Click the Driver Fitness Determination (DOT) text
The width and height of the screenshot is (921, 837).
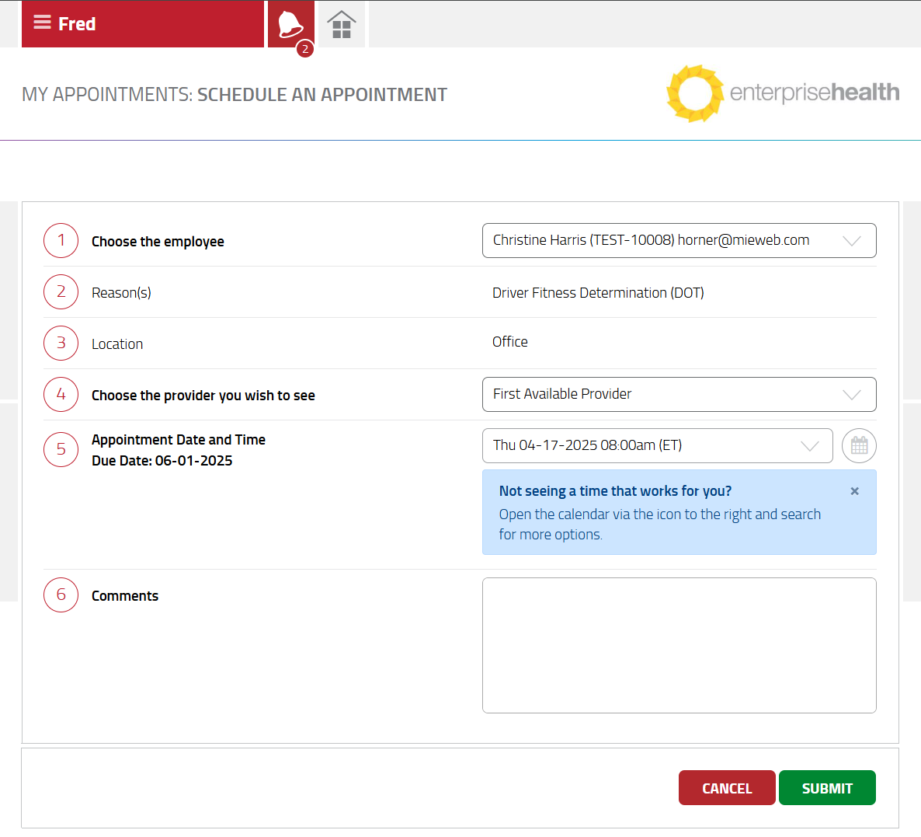coord(598,293)
